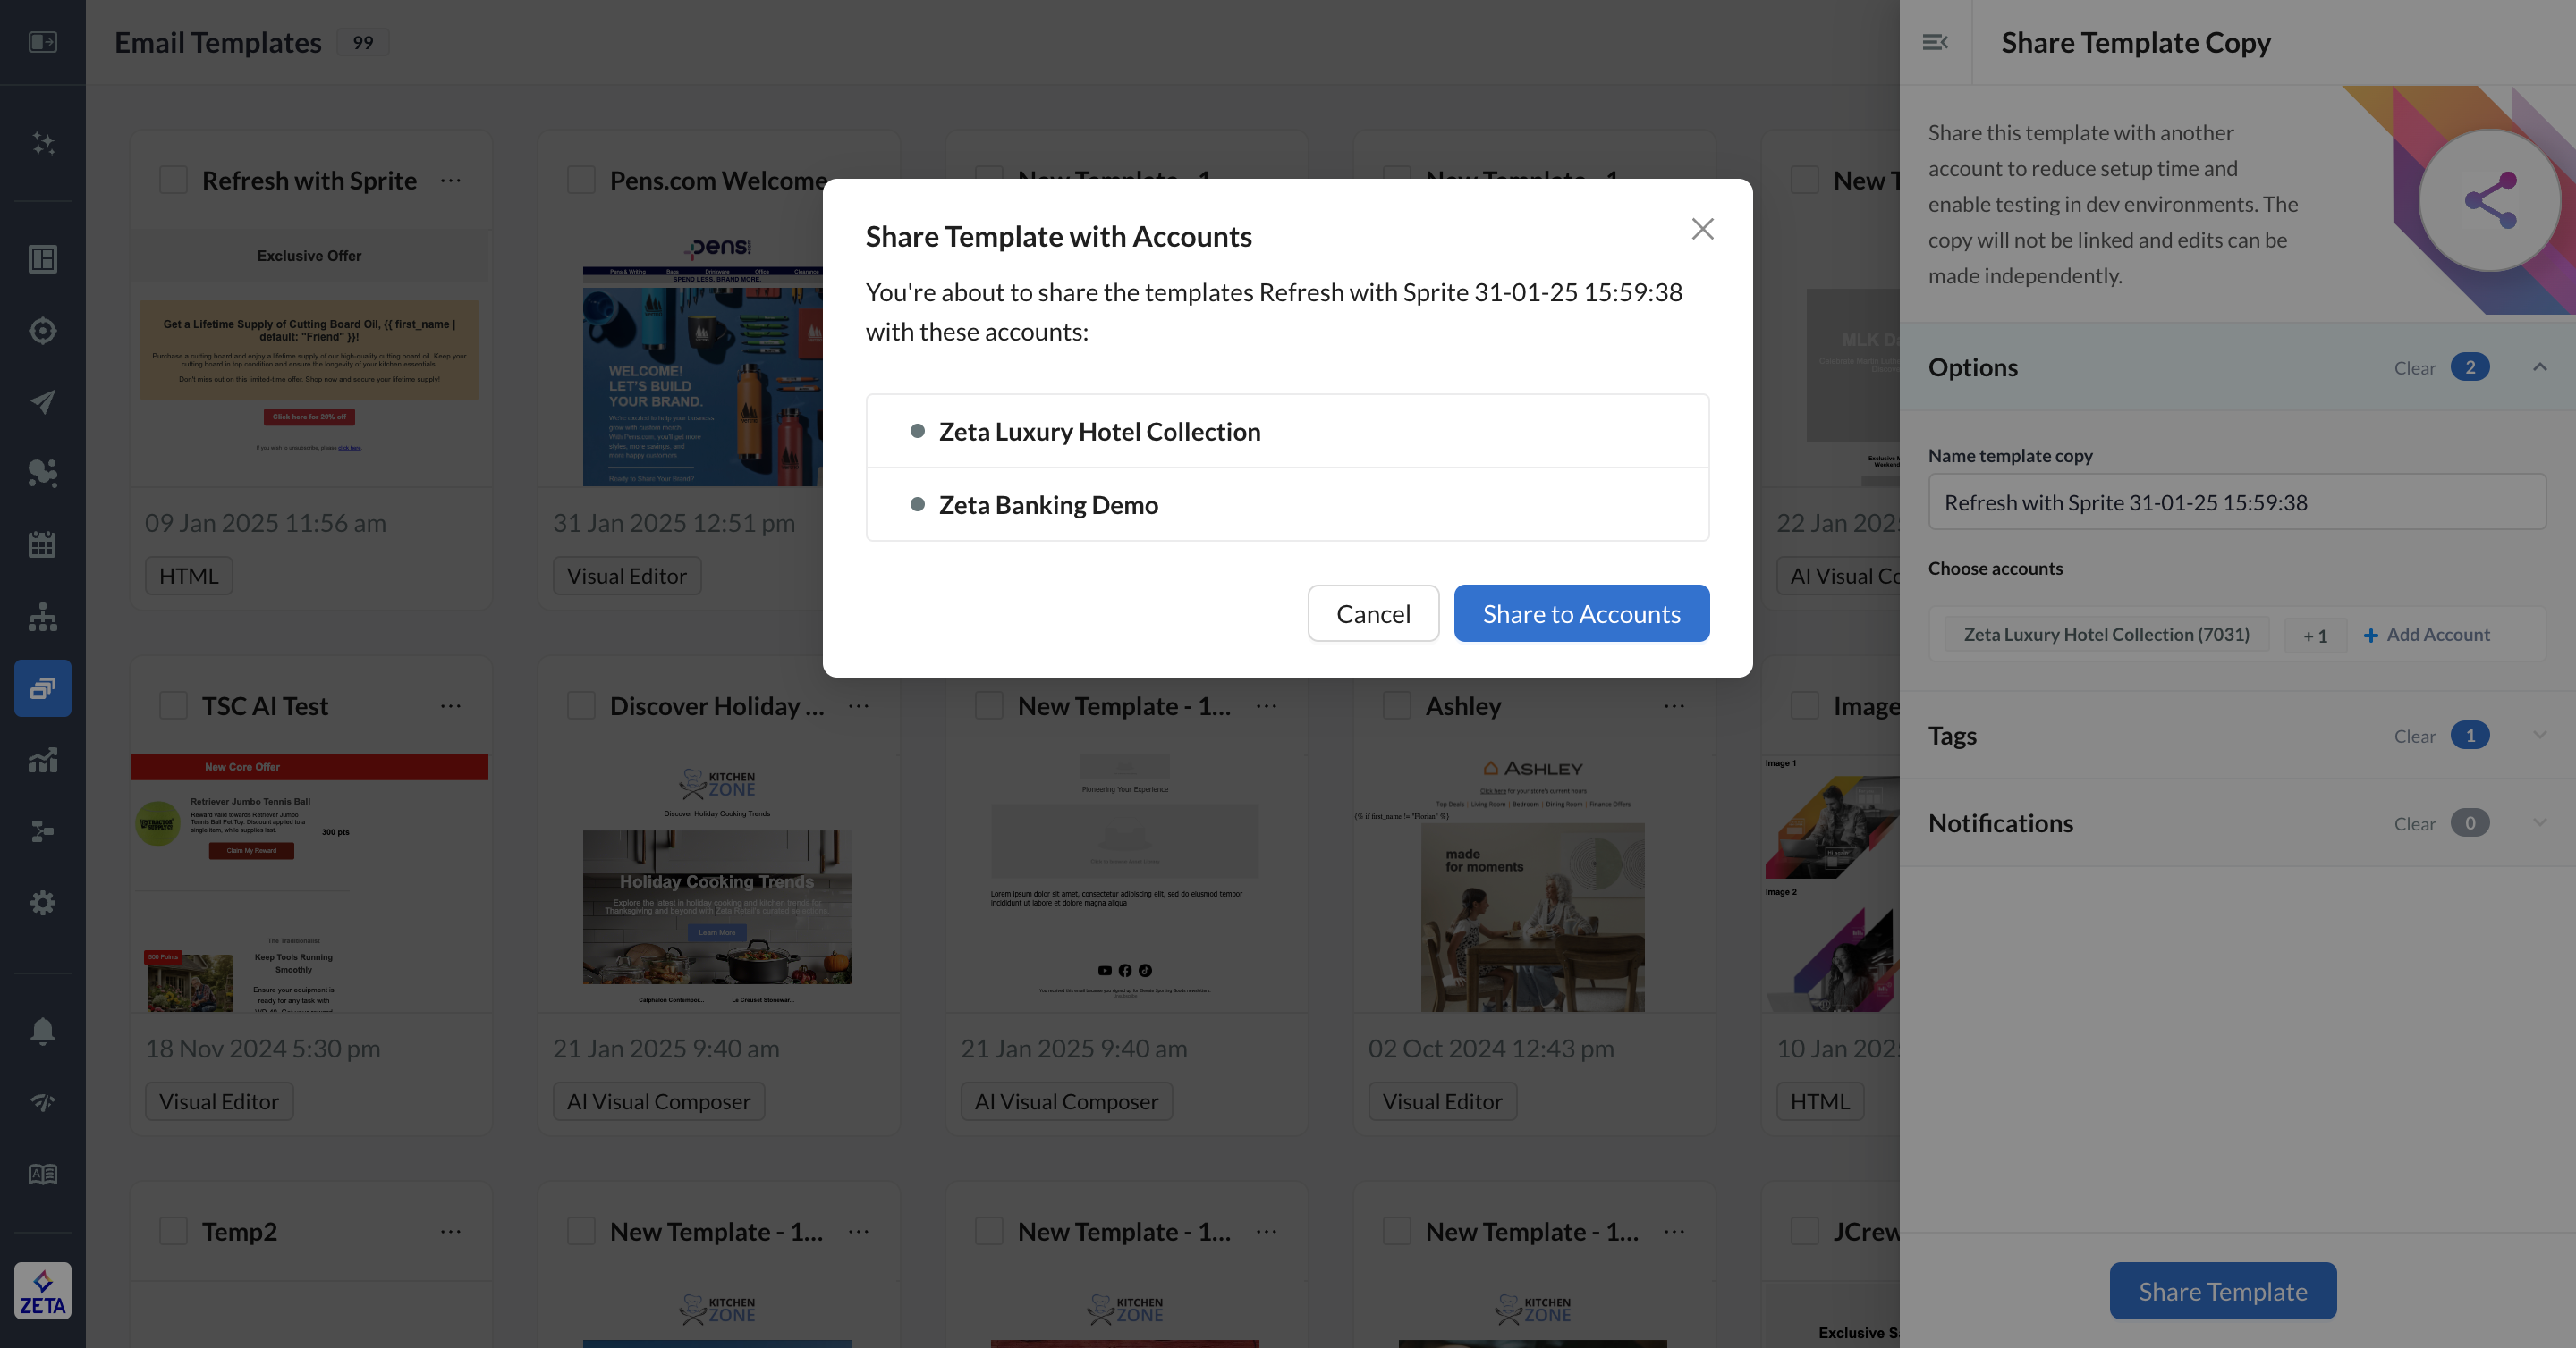Close the Share Template with Accounts dialog
The width and height of the screenshot is (2576, 1348).
[1702, 229]
